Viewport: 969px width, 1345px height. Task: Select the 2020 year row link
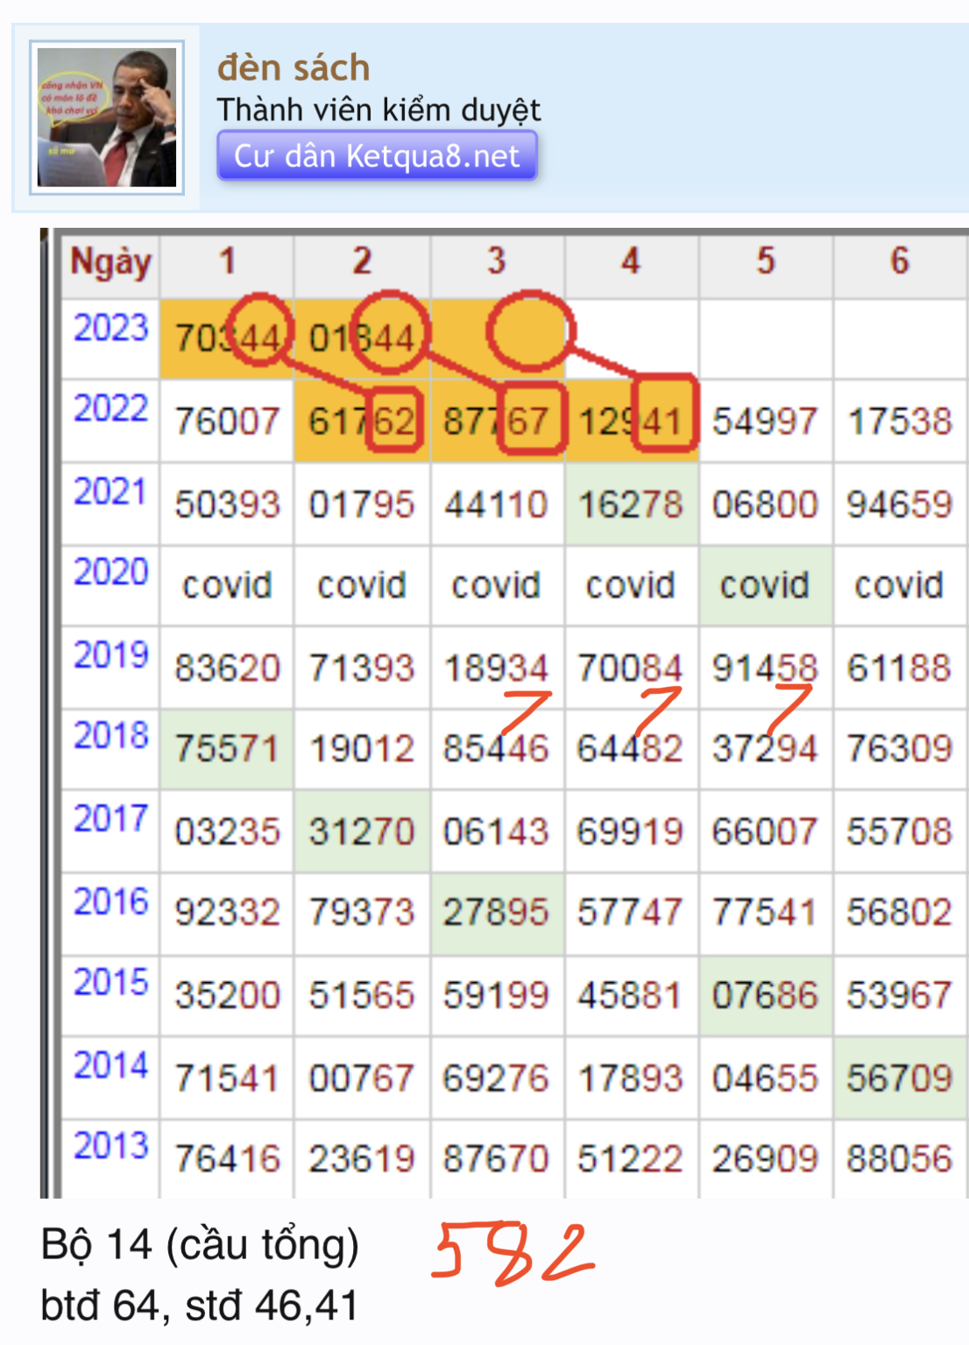coord(111,572)
